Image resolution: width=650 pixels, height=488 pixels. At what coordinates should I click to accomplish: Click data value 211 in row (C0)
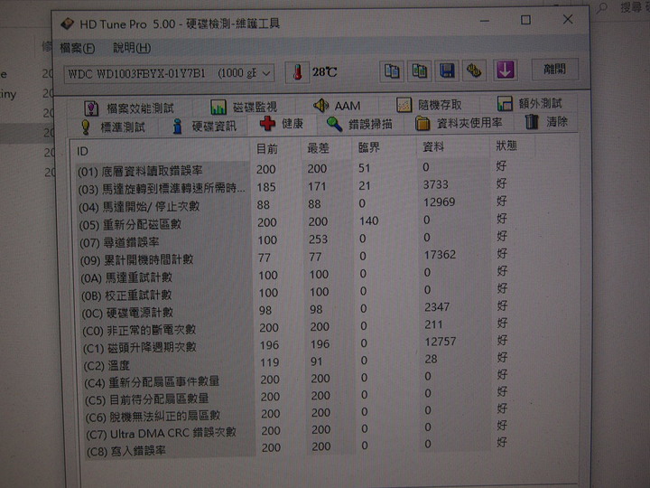click(433, 324)
